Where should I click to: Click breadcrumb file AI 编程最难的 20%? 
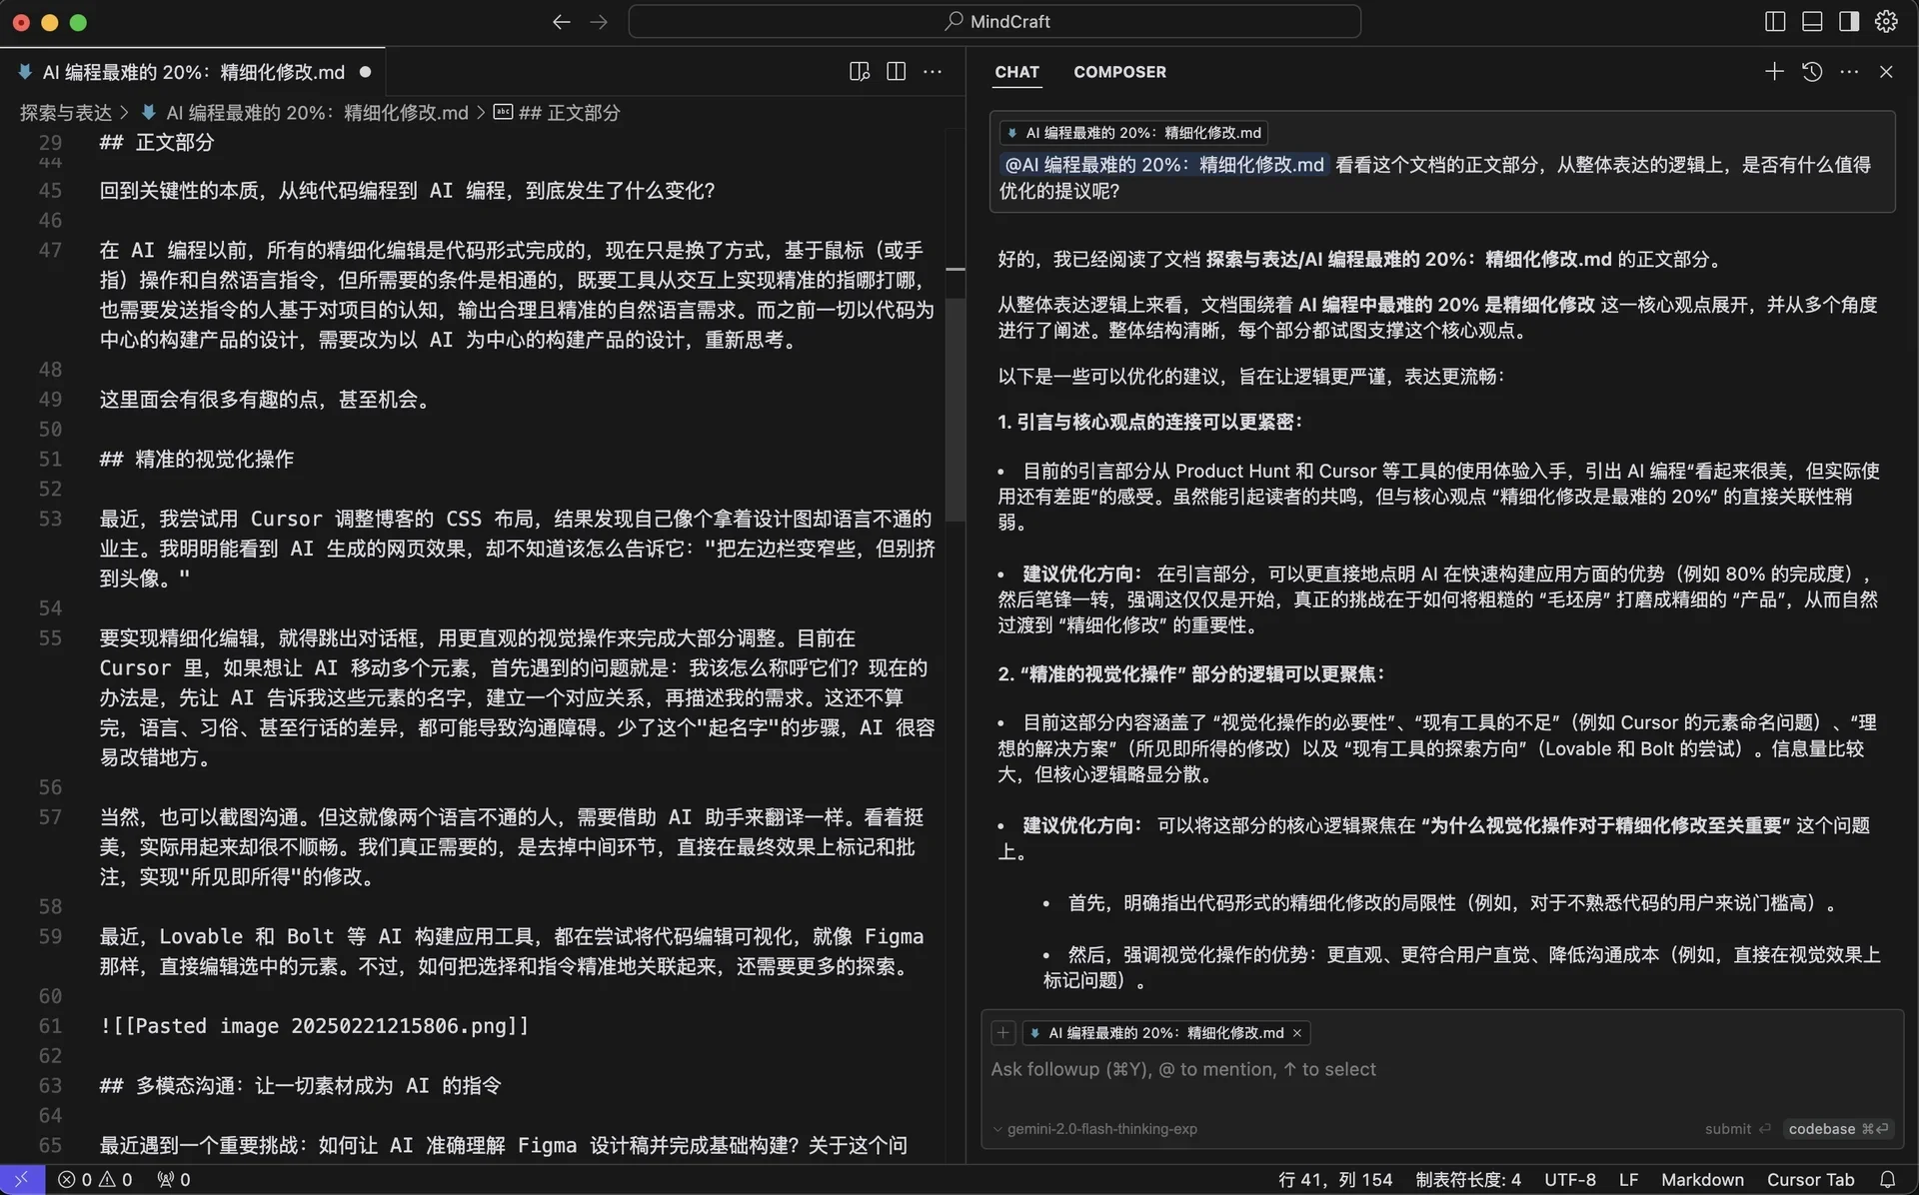coord(317,113)
